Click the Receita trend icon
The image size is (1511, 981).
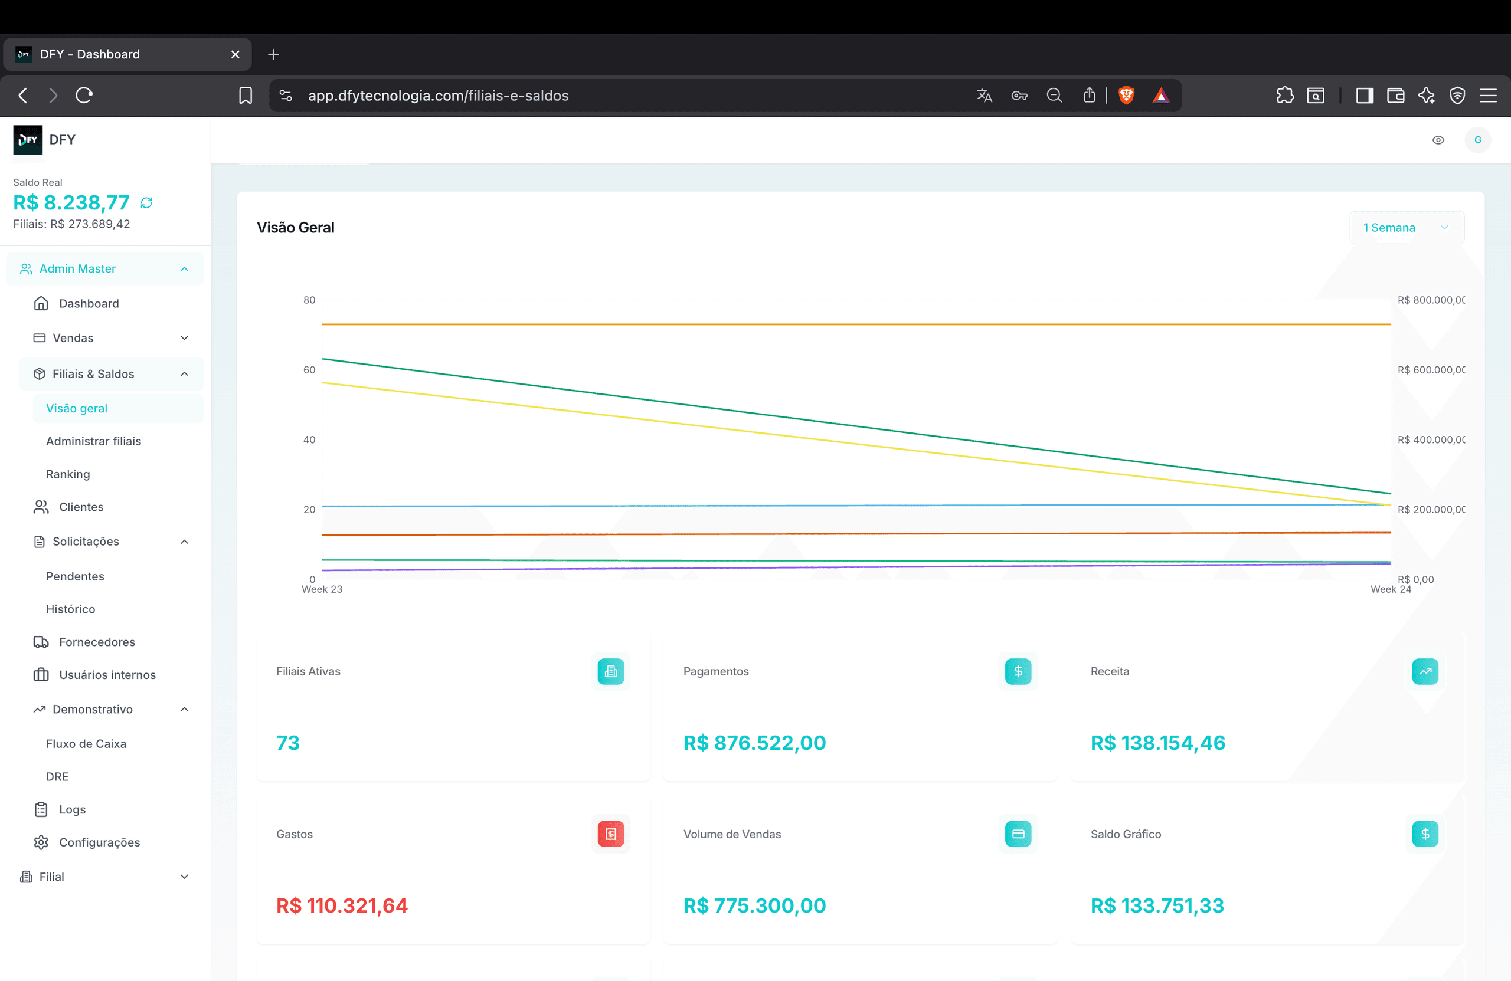pos(1425,671)
